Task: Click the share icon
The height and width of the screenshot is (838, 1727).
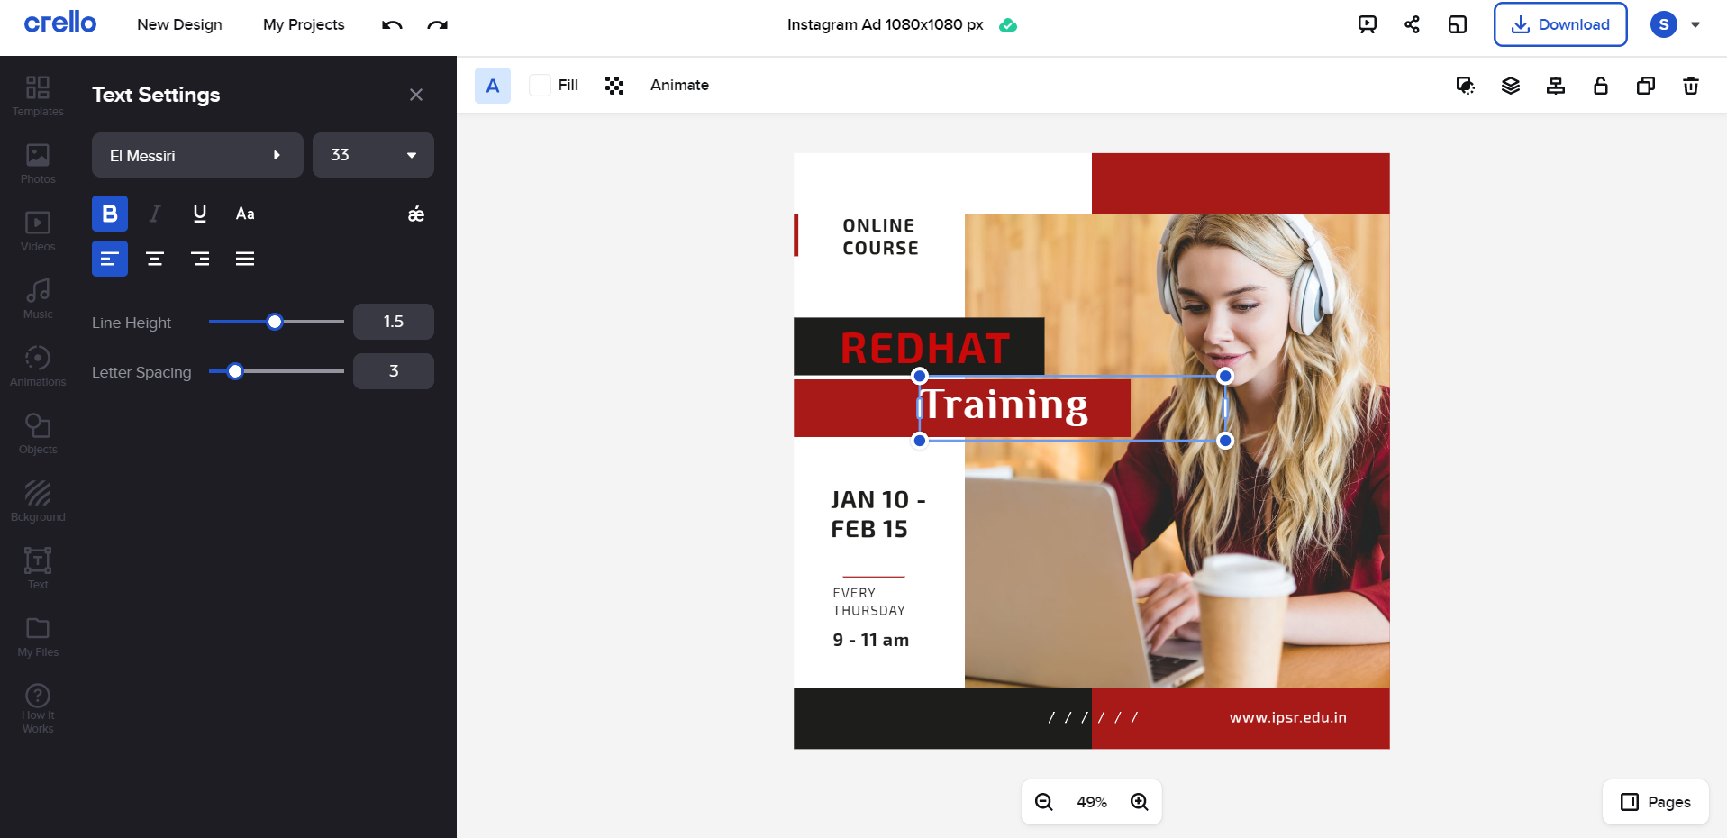Action: (x=1413, y=24)
